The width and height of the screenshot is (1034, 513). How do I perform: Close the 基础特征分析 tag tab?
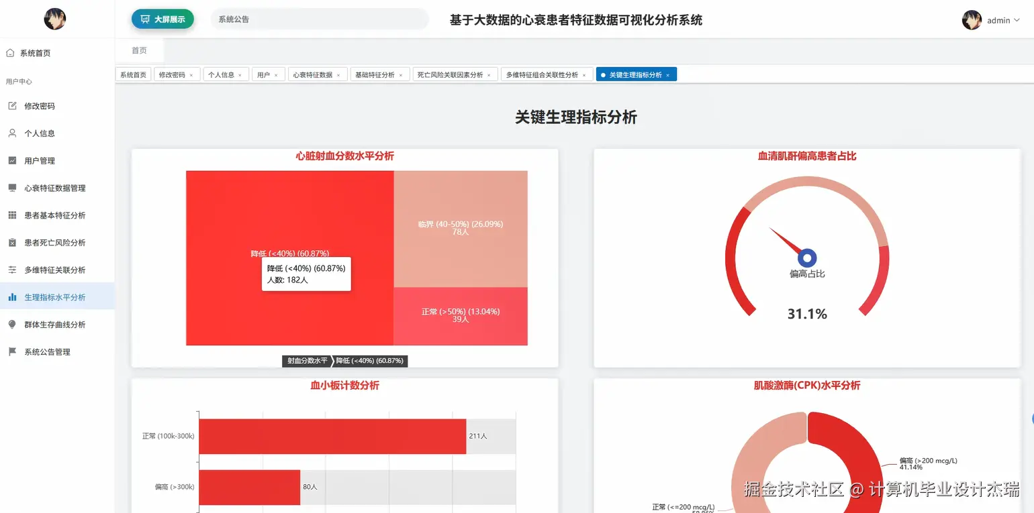pyautogui.click(x=401, y=75)
